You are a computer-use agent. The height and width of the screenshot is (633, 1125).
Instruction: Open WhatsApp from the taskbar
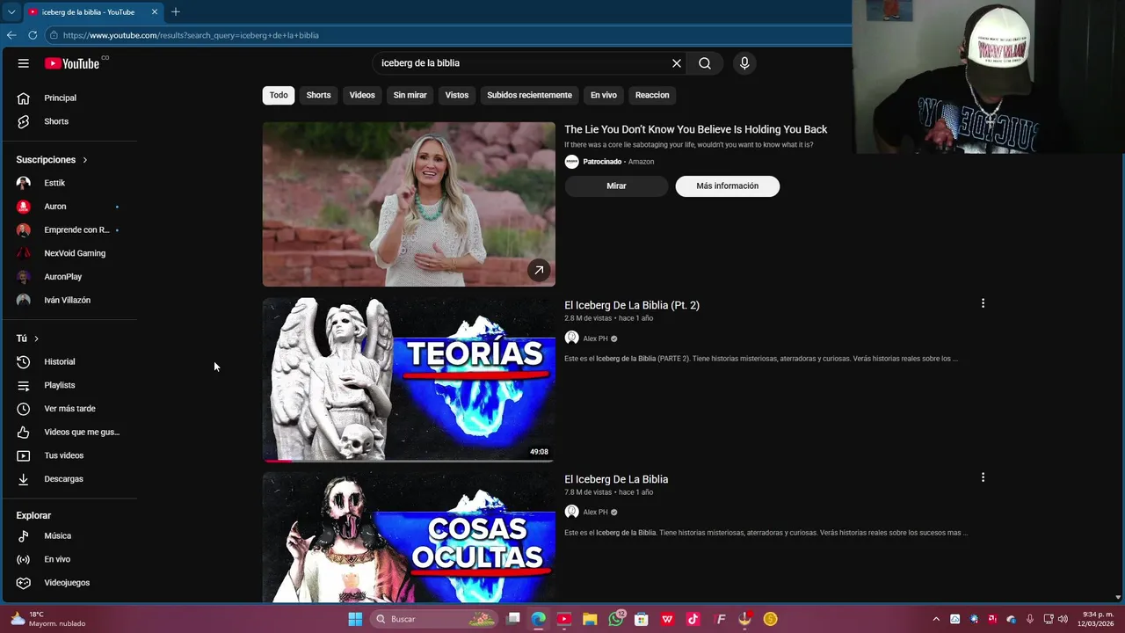coord(615,619)
